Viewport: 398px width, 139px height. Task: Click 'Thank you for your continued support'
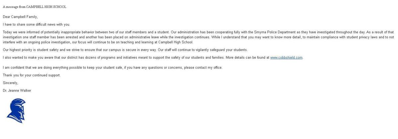[32, 75]
